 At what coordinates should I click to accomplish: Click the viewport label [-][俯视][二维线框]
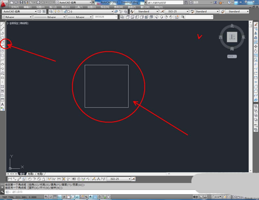coord(18,23)
